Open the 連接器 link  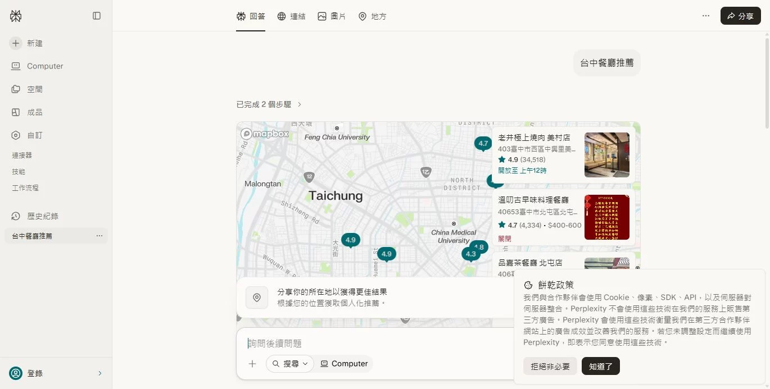coord(22,155)
